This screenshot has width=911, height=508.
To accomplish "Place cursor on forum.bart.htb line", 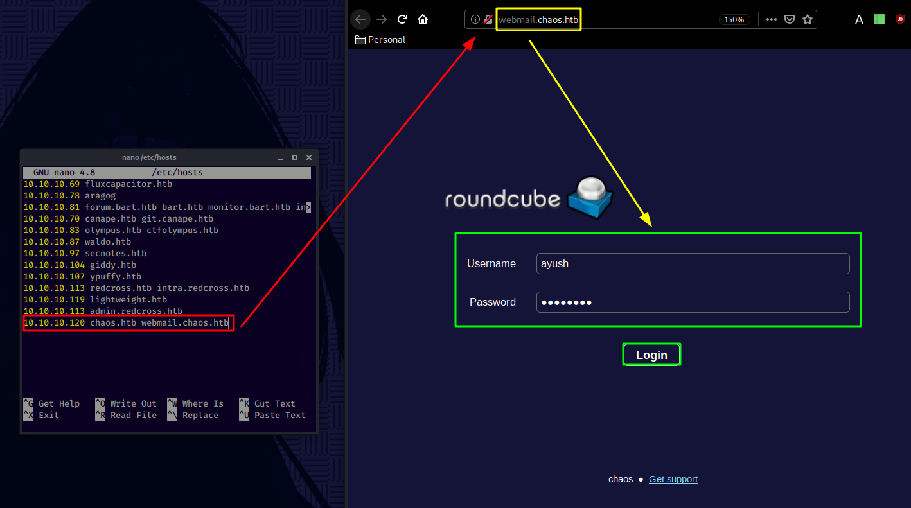I will tap(167, 207).
